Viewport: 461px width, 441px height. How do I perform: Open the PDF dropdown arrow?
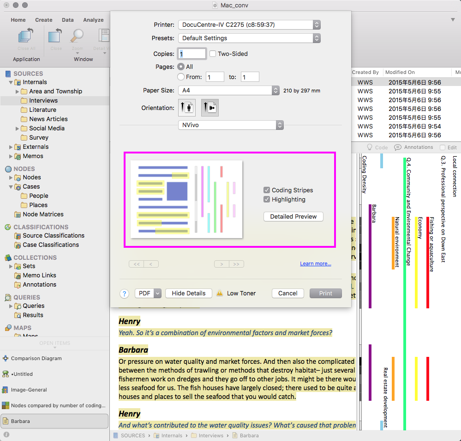click(157, 294)
